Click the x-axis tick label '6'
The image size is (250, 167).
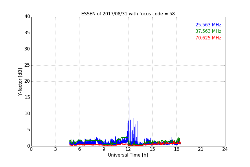point(80,149)
